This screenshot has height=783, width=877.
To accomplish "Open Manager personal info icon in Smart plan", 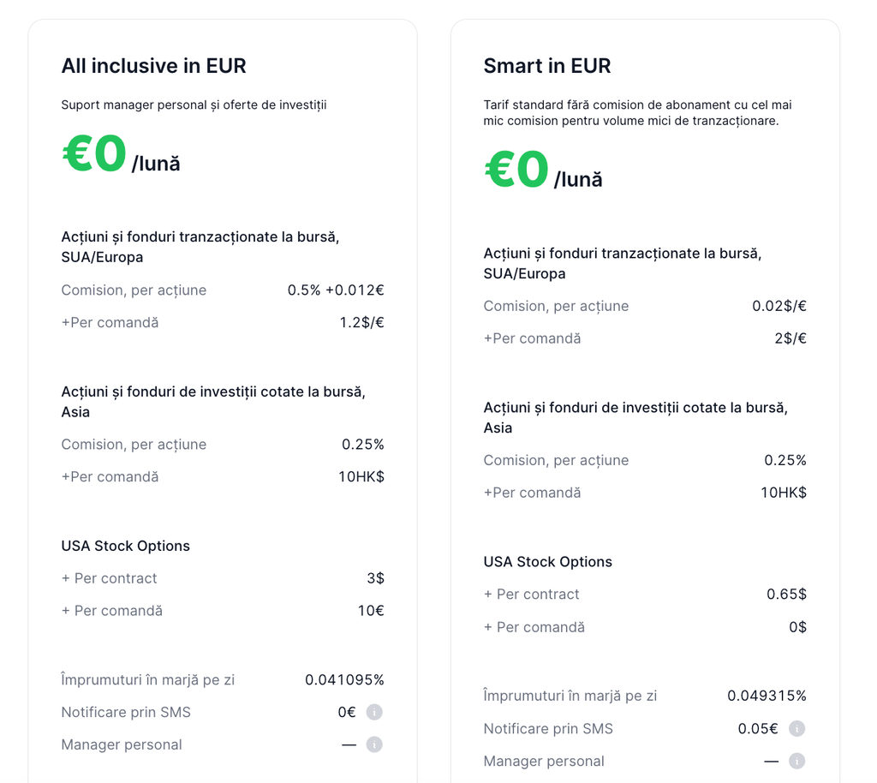I will pos(796,761).
